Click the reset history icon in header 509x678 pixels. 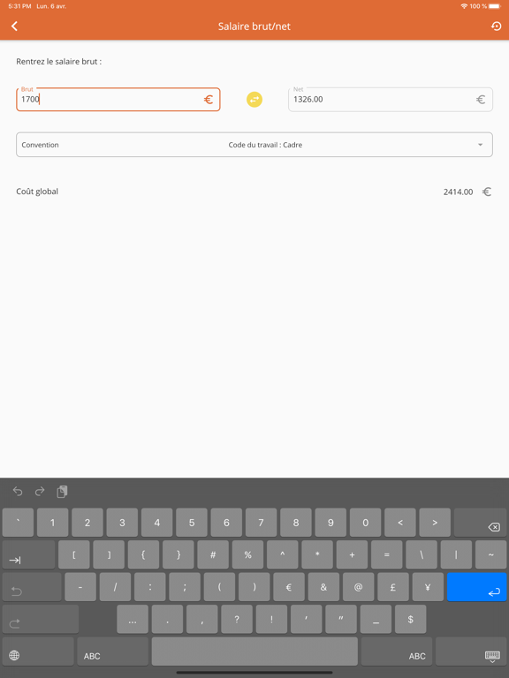pyautogui.click(x=496, y=26)
